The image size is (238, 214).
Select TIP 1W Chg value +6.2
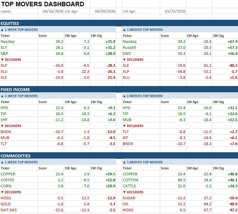pos(103,114)
